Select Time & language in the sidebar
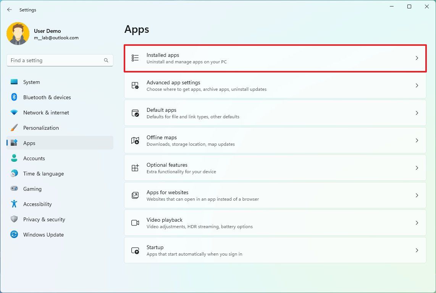Viewport: 436px width, 293px height. 43,174
